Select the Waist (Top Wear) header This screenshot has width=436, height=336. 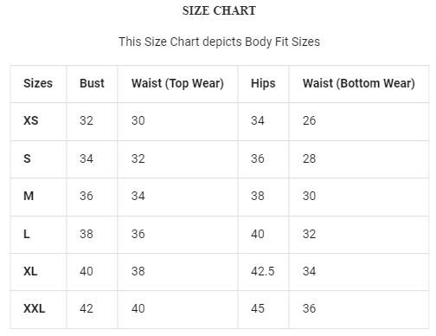click(x=177, y=83)
